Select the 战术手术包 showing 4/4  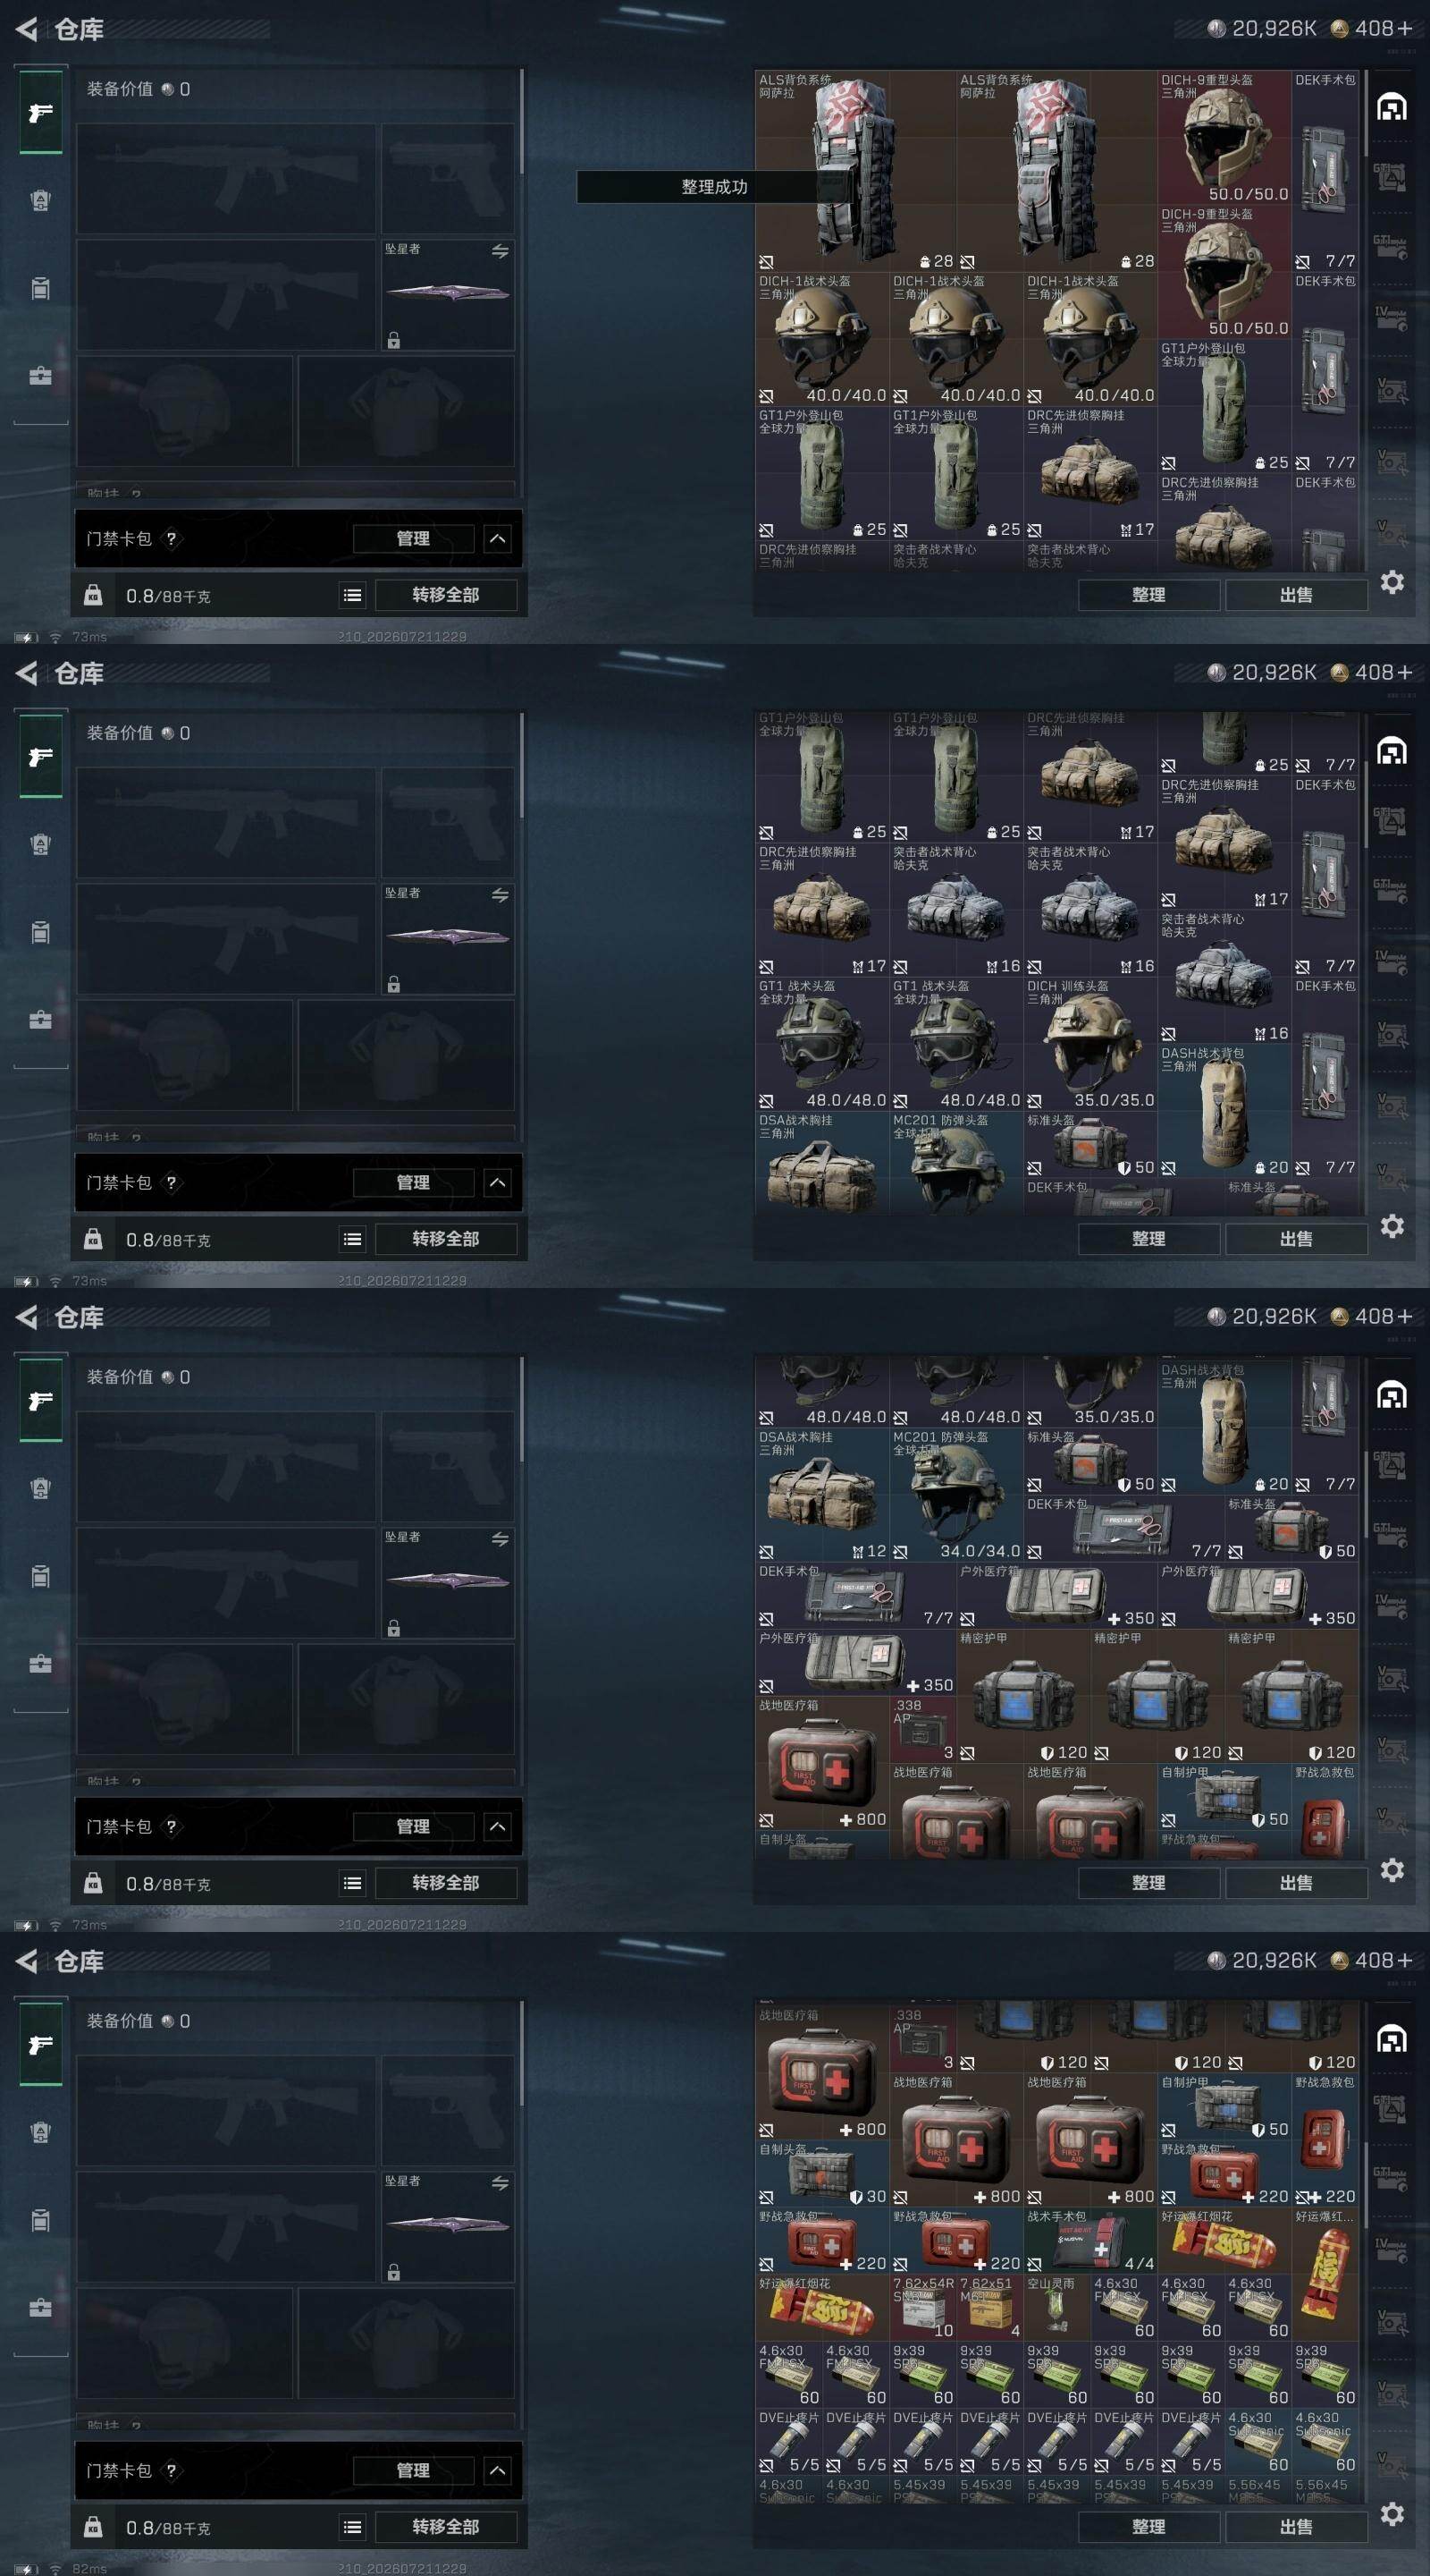[x=1091, y=2241]
